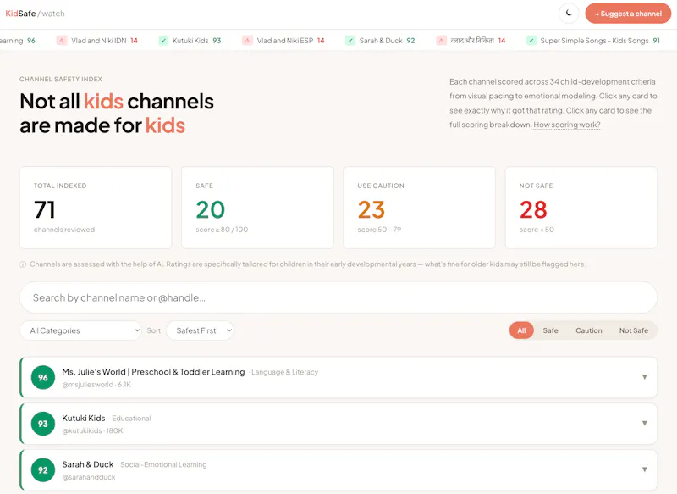The width and height of the screenshot is (677, 494).
Task: Expand the Kutuki Kids card arrow
Action: click(x=644, y=423)
